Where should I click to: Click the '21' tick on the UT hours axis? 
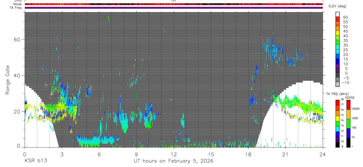pyautogui.click(x=286, y=154)
